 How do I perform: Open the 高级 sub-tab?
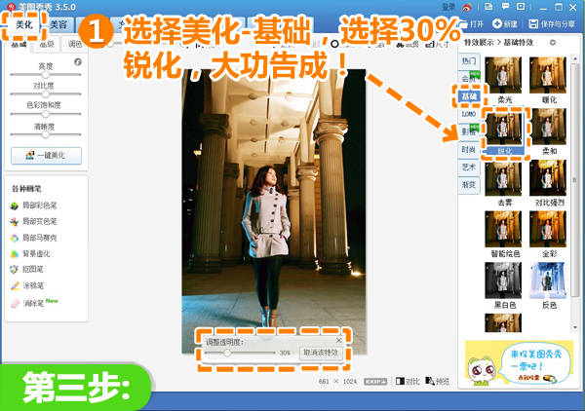pos(47,44)
